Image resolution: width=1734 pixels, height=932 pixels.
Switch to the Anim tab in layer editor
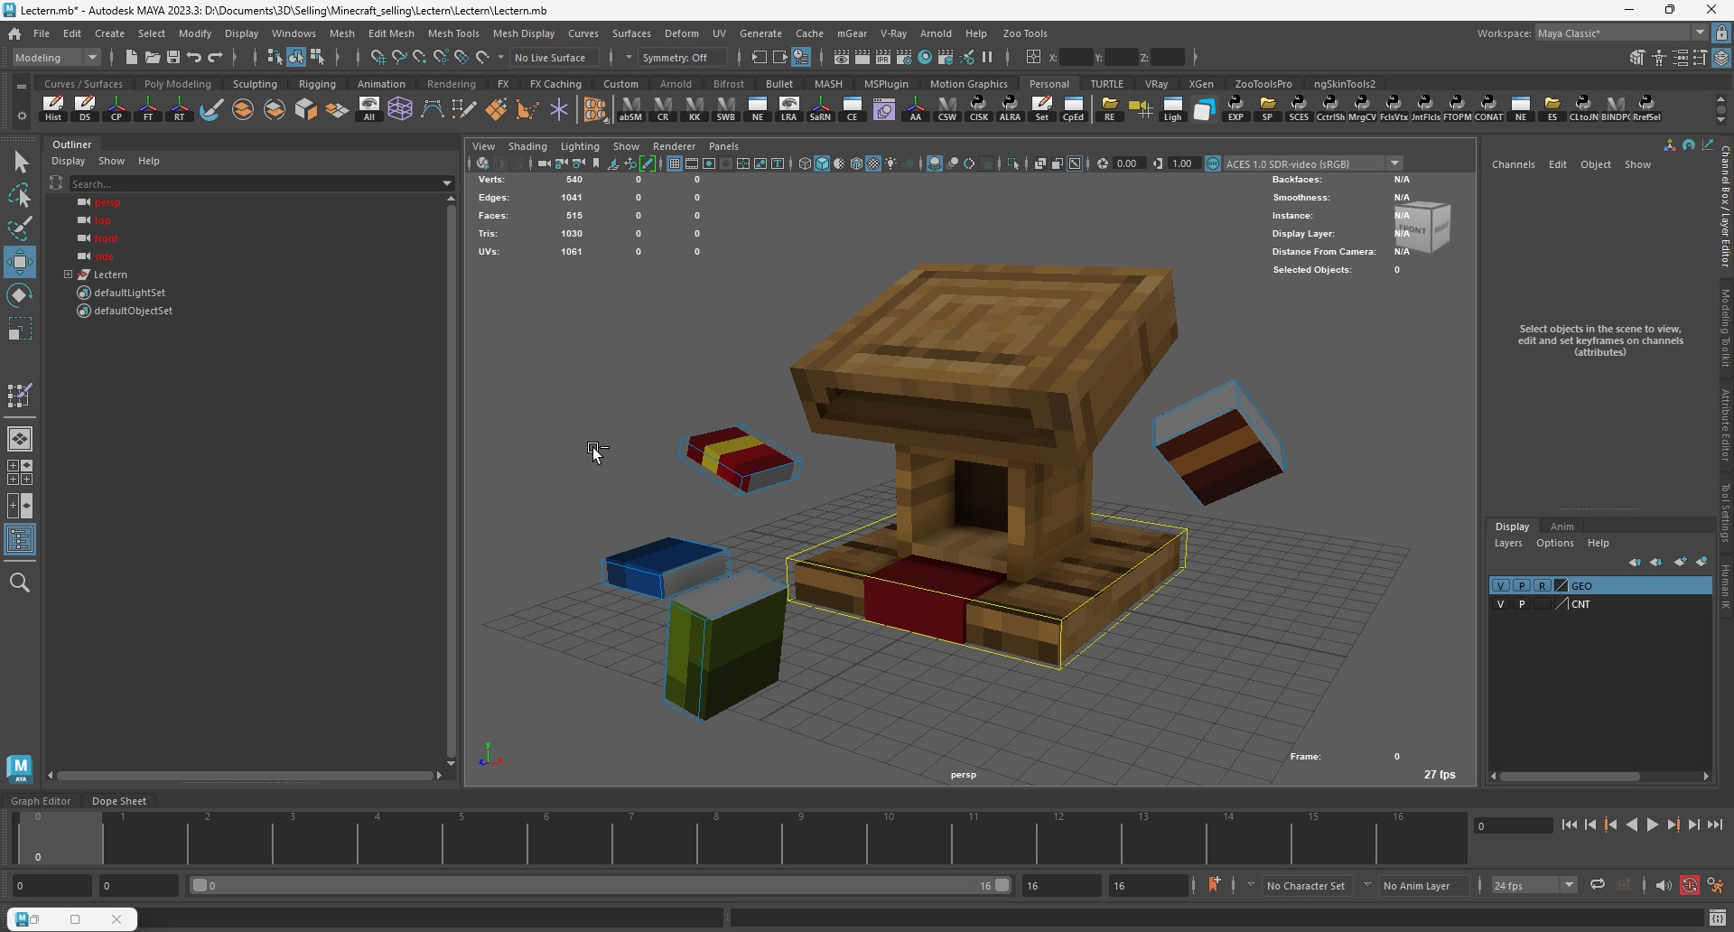[x=1562, y=527]
